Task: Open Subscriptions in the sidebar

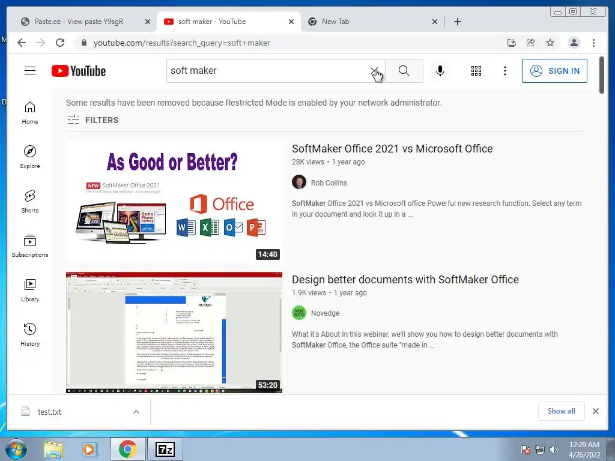Action: [x=30, y=246]
